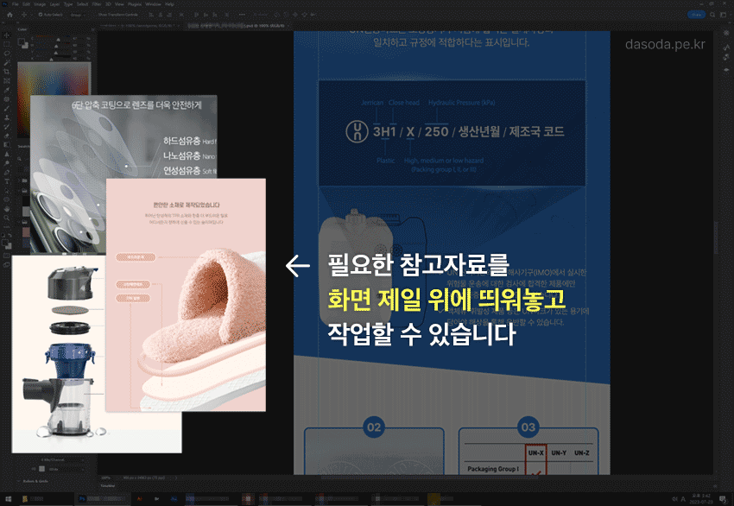Image resolution: width=734 pixels, height=506 pixels.
Task: Click the Share button
Action: (x=696, y=15)
